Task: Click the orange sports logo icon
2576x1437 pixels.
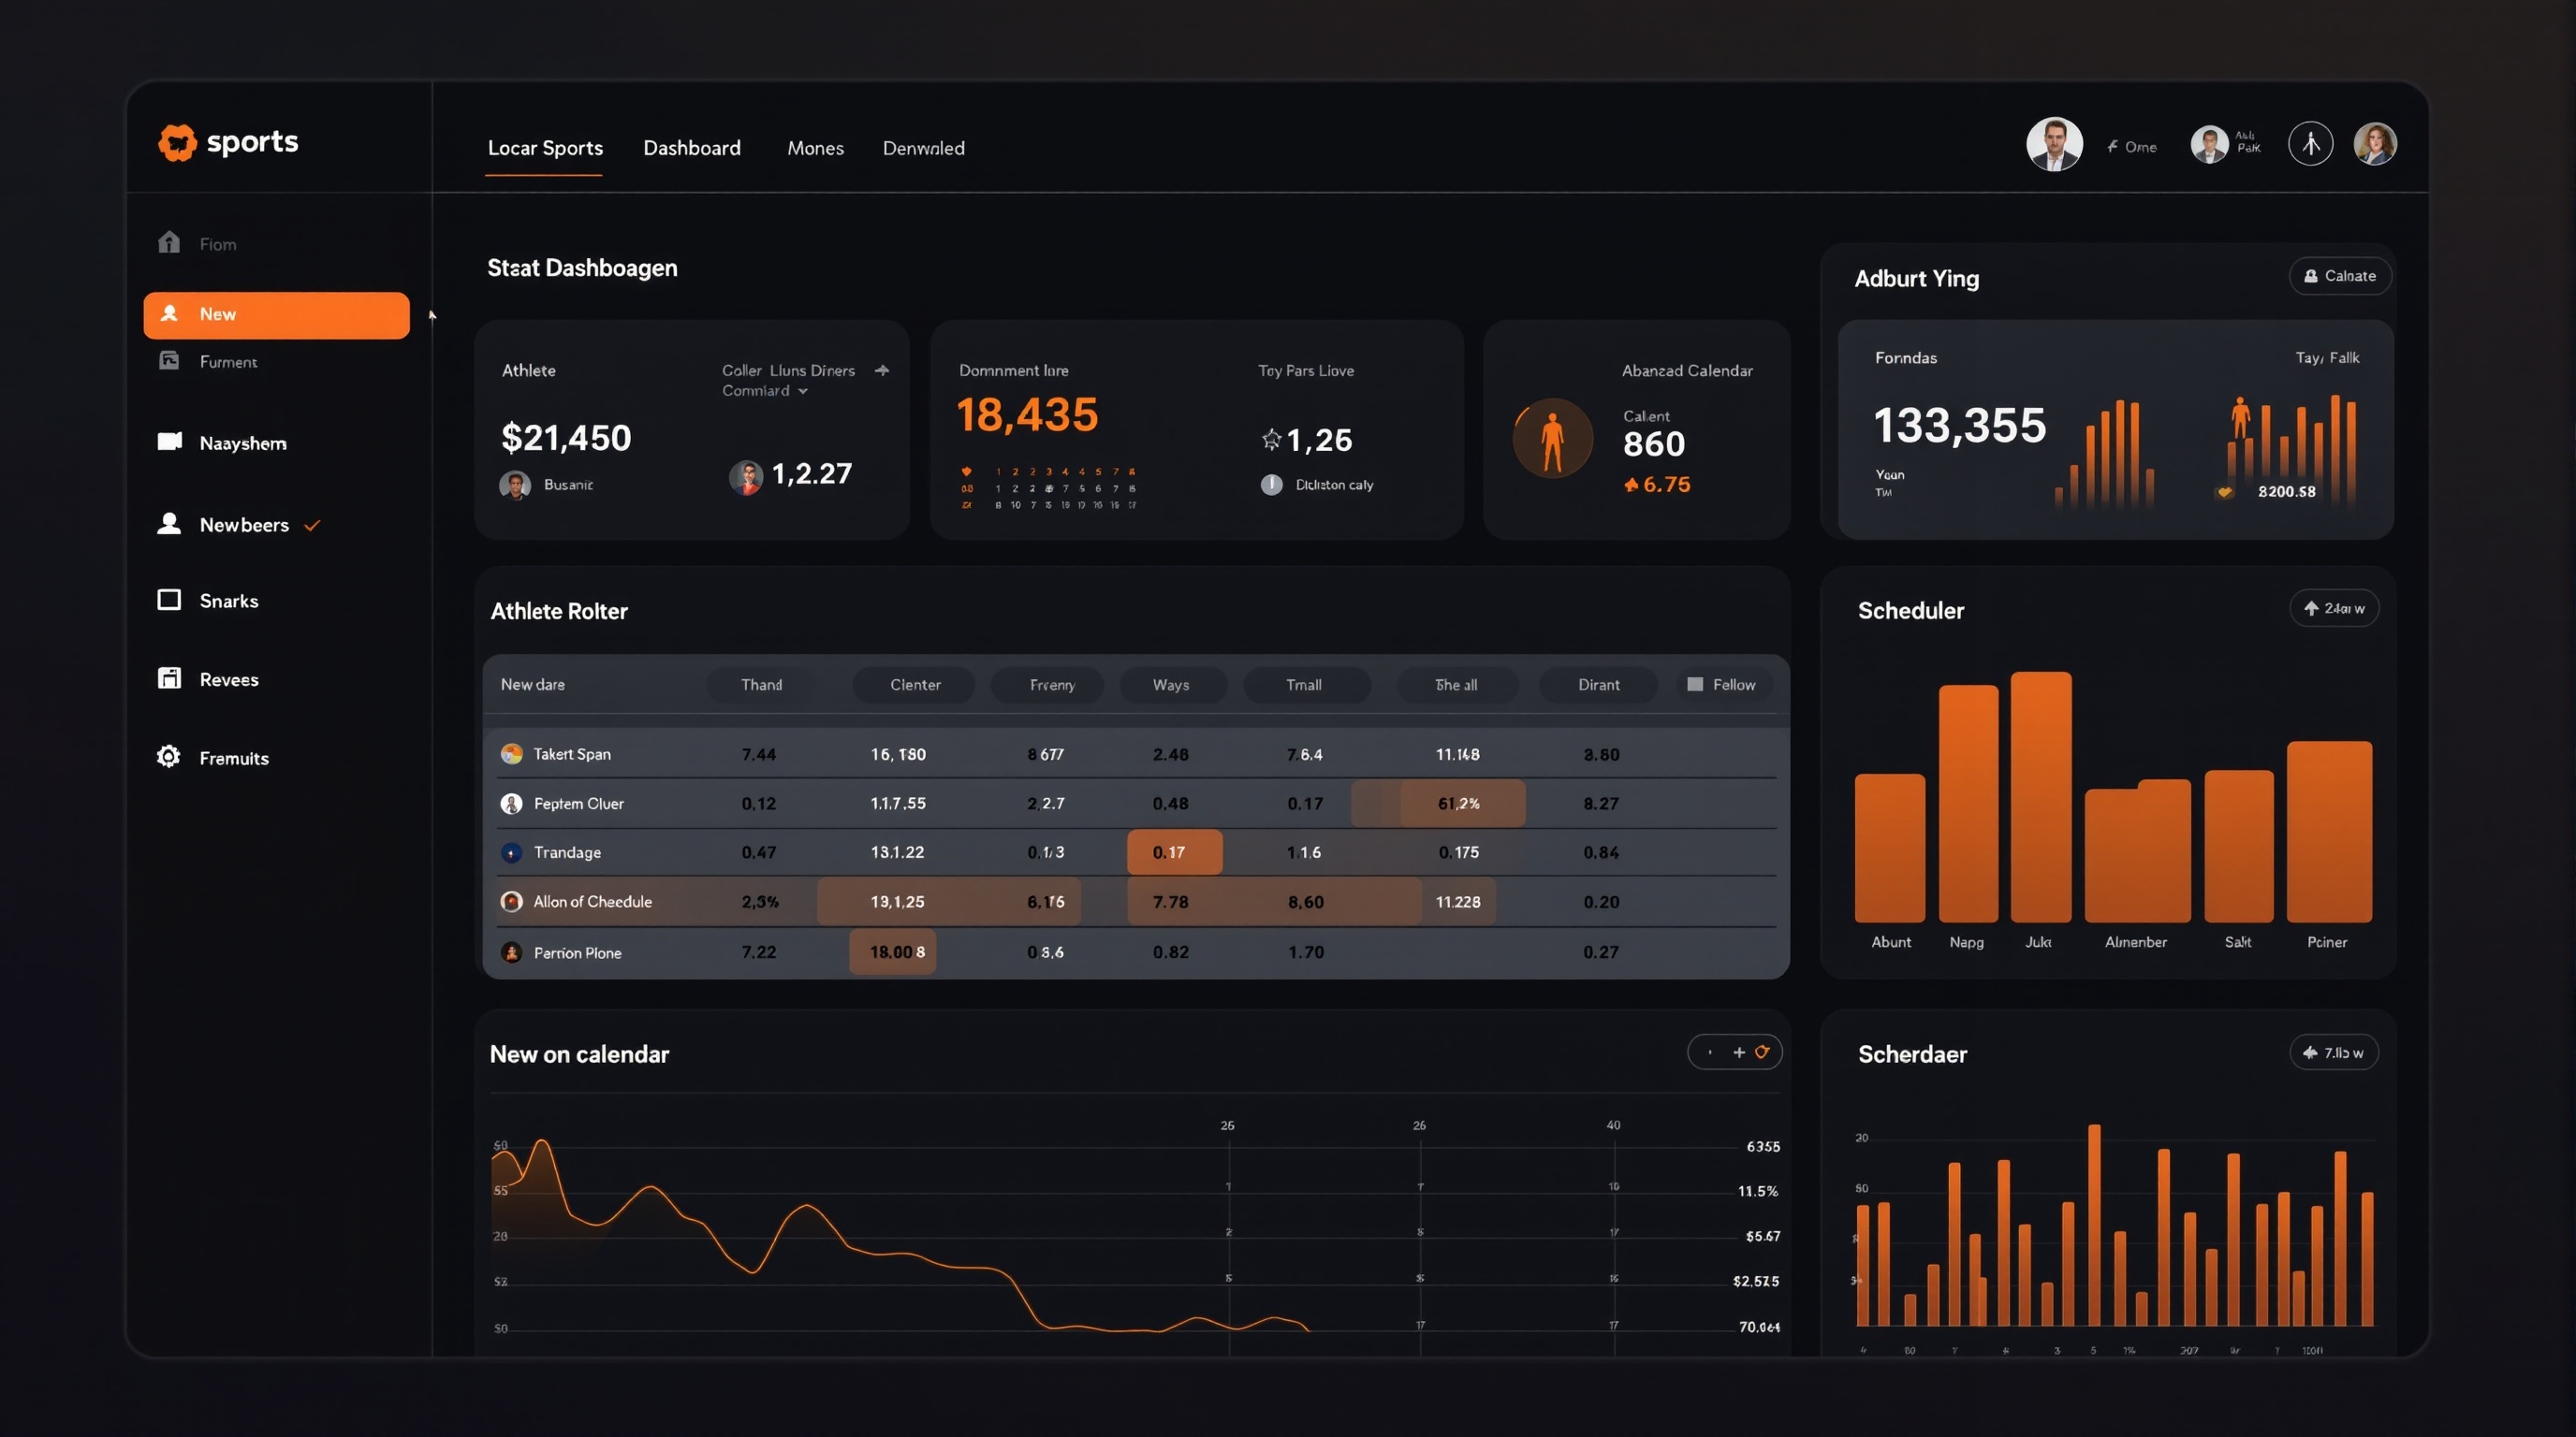Action: 177,142
